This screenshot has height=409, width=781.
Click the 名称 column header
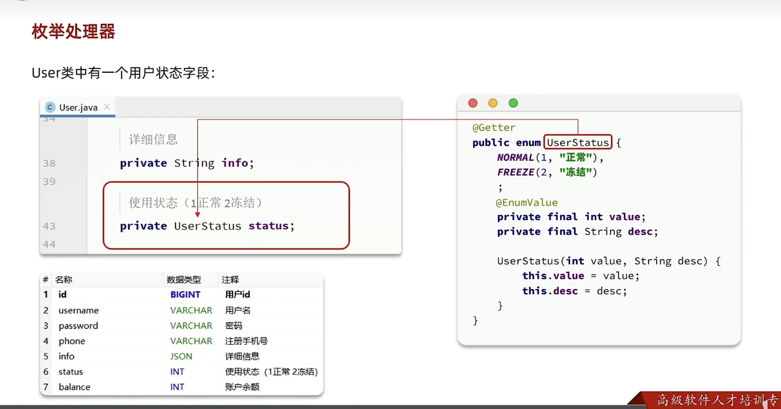click(64, 280)
